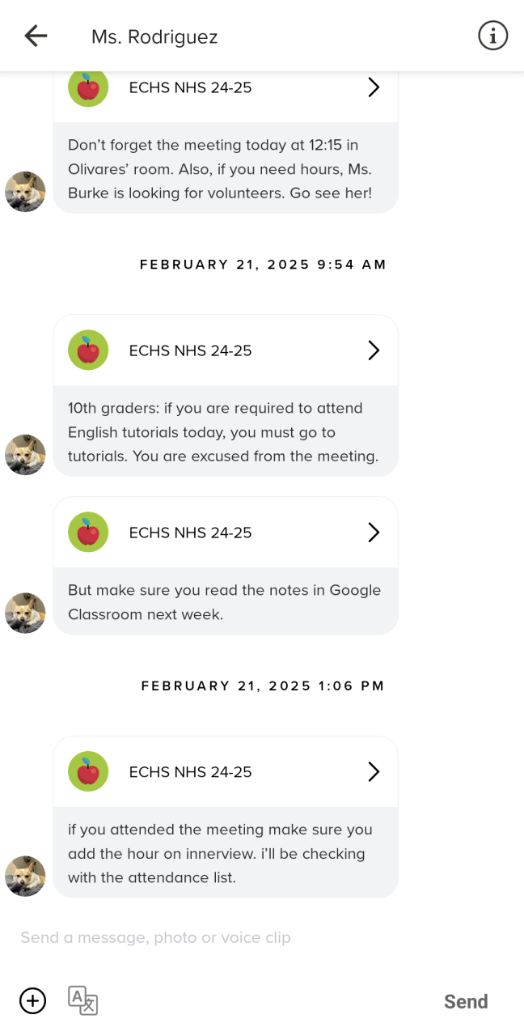The image size is (524, 1036).
Task: Tap the apple class icon above tutorials message
Action: point(88,350)
